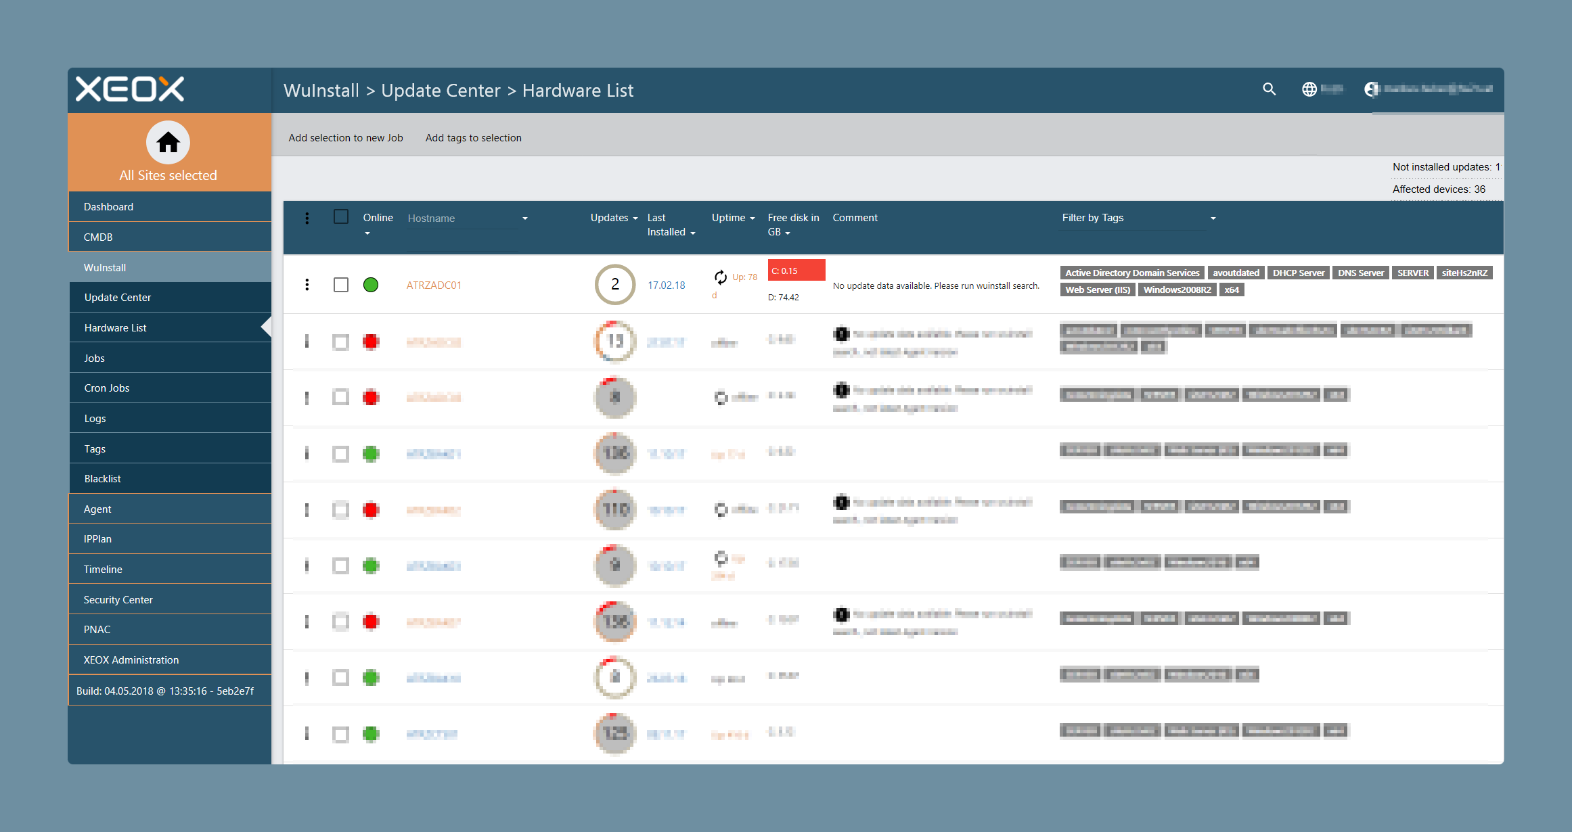Open the user account icon
This screenshot has height=832, width=1572.
pos(1372,89)
